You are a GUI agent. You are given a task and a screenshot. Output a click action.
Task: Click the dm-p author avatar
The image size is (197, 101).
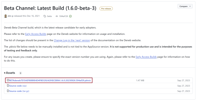tap(6, 16)
